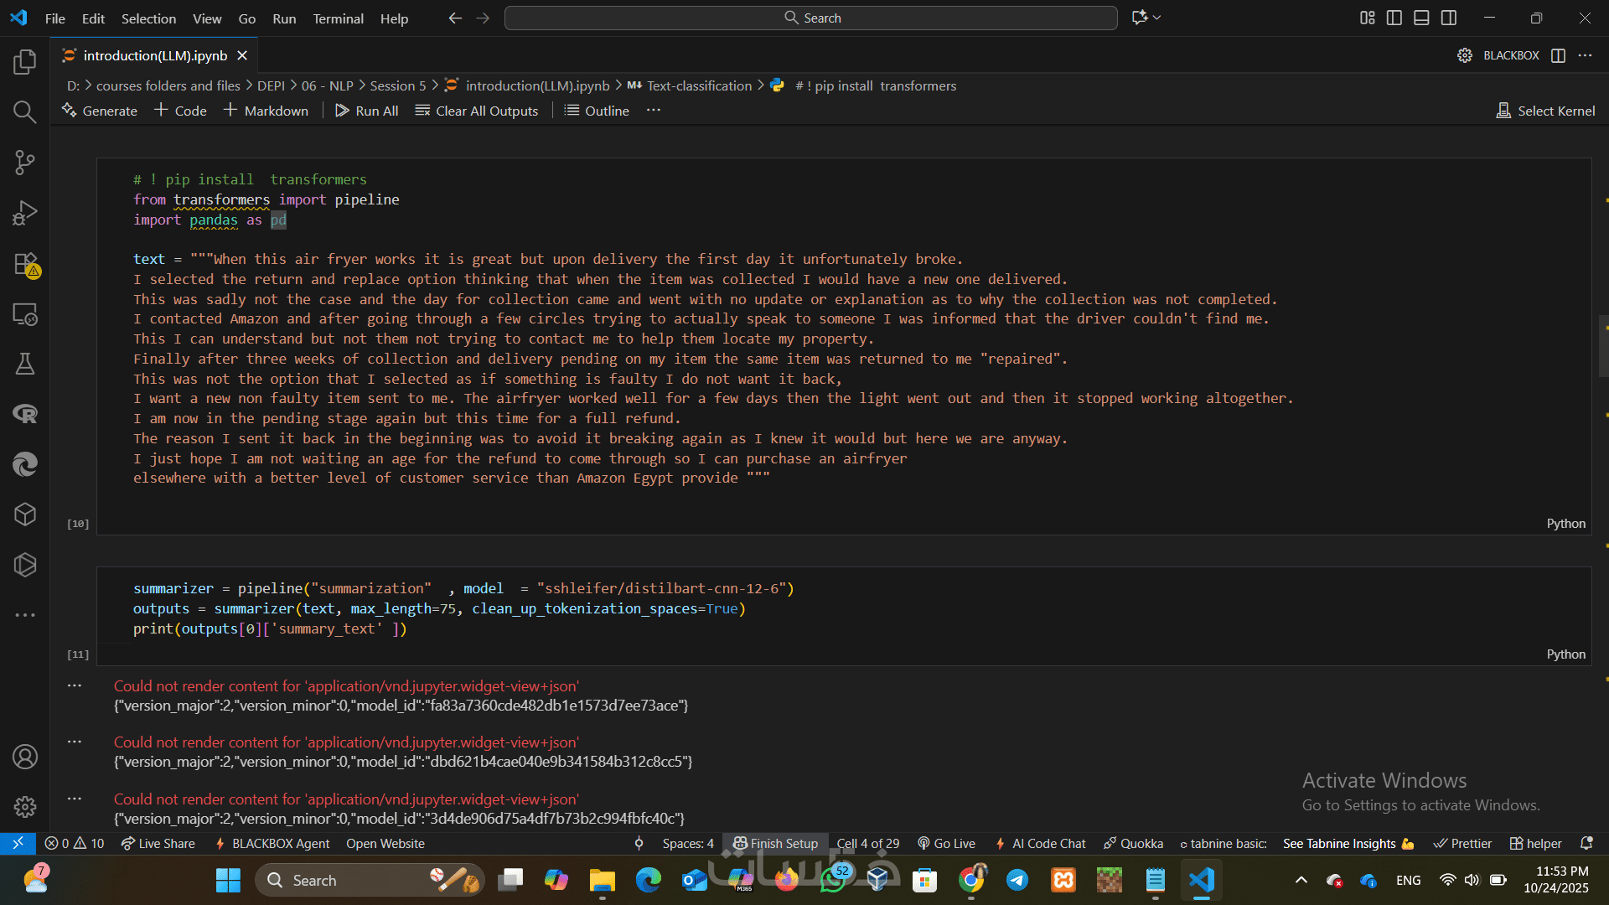Show hidden system tray icons chevron
The image size is (1609, 905).
[1301, 880]
